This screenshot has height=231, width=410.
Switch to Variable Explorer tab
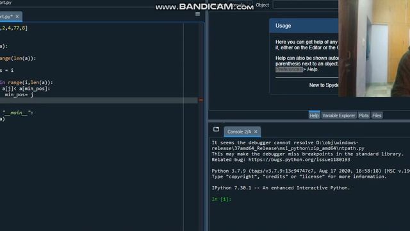coord(339,116)
